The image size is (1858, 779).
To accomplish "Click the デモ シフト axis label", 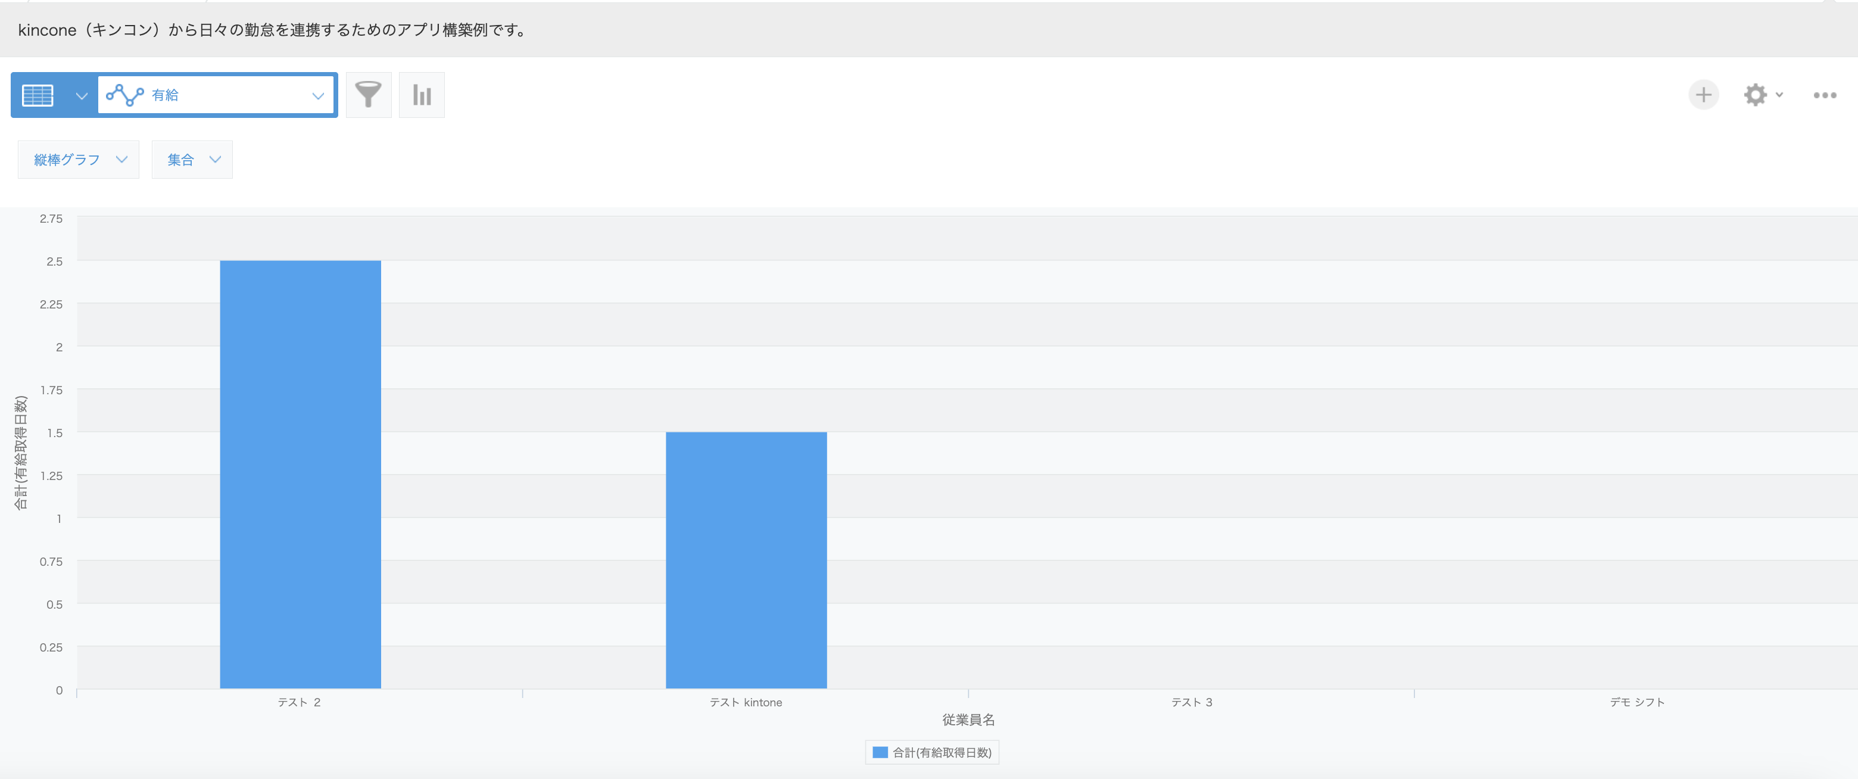I will tap(1637, 702).
